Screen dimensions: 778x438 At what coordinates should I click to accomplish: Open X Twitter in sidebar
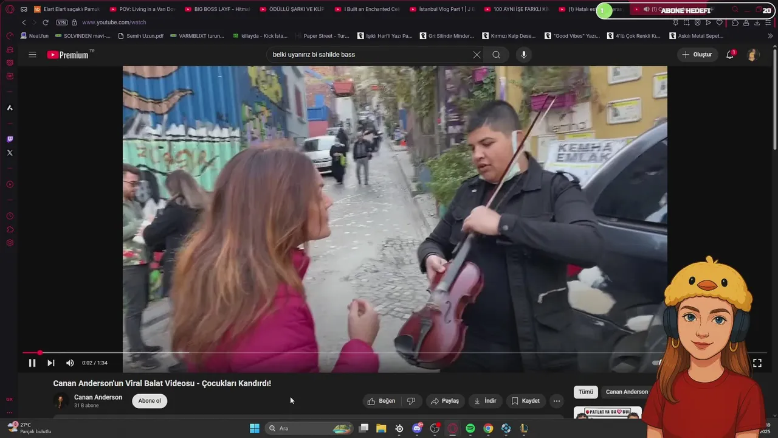(10, 153)
